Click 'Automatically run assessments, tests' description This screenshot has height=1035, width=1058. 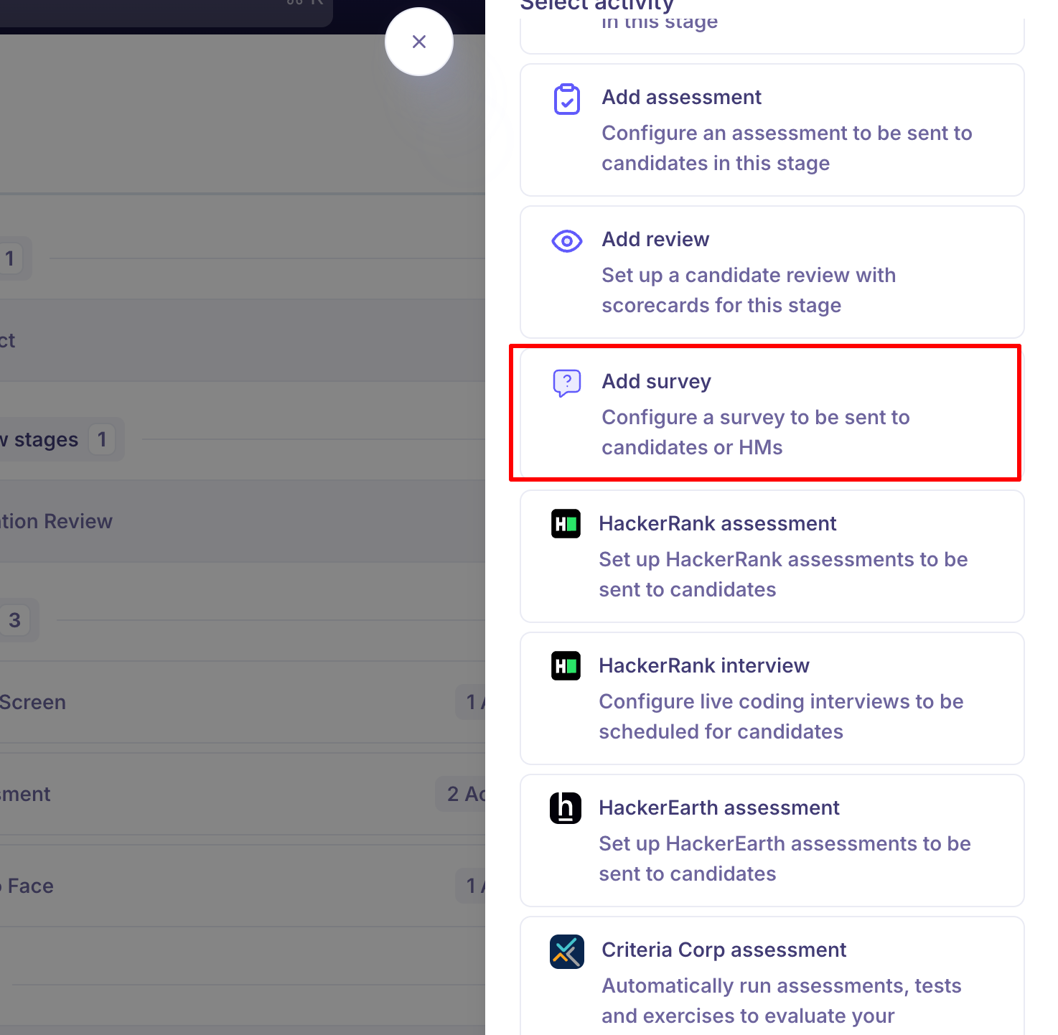coord(782,1001)
